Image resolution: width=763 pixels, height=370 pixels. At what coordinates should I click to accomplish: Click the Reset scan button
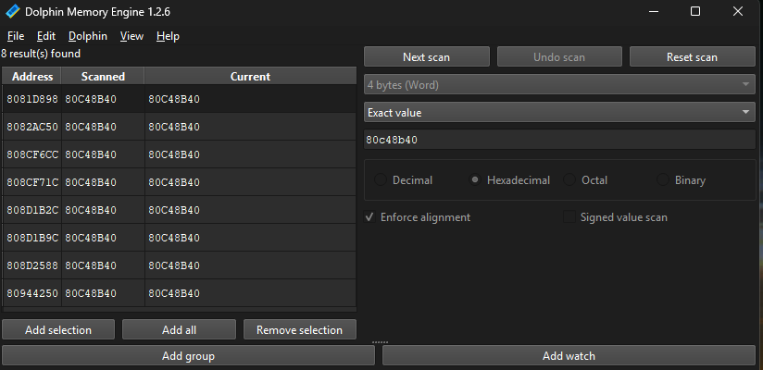pyautogui.click(x=692, y=56)
